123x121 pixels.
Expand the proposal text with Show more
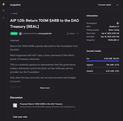coord(45,88)
